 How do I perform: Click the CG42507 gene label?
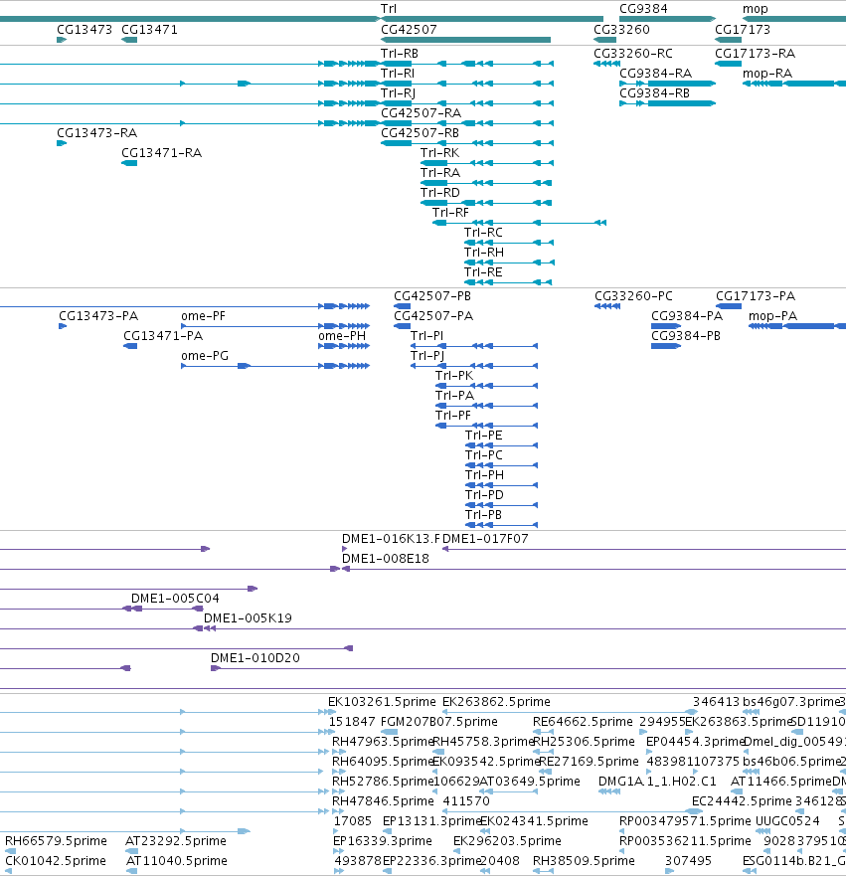(409, 29)
